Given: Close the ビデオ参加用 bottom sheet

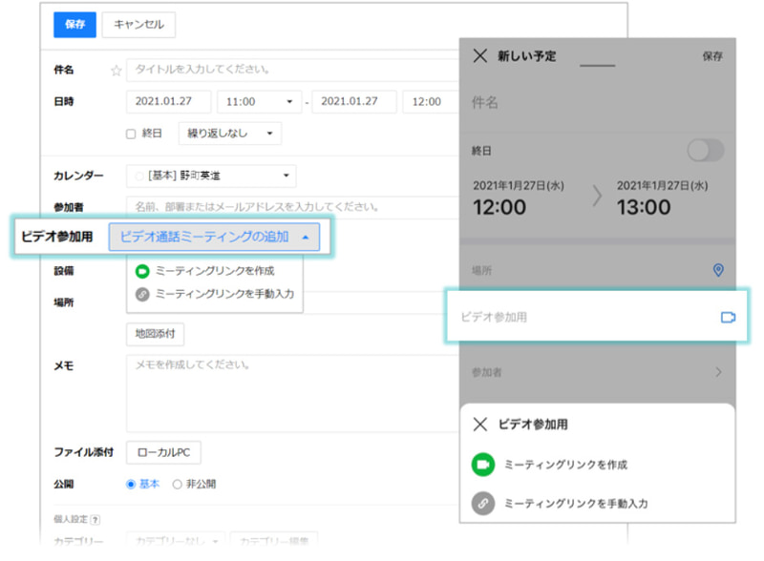Looking at the screenshot, I should pos(479,425).
